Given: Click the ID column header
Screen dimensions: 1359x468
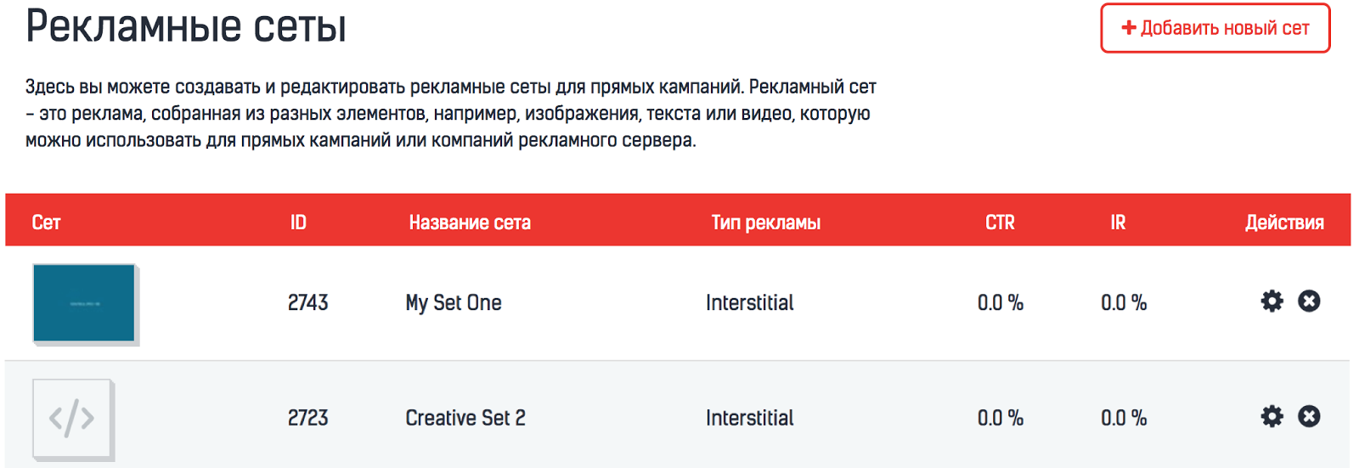Looking at the screenshot, I should point(298,223).
